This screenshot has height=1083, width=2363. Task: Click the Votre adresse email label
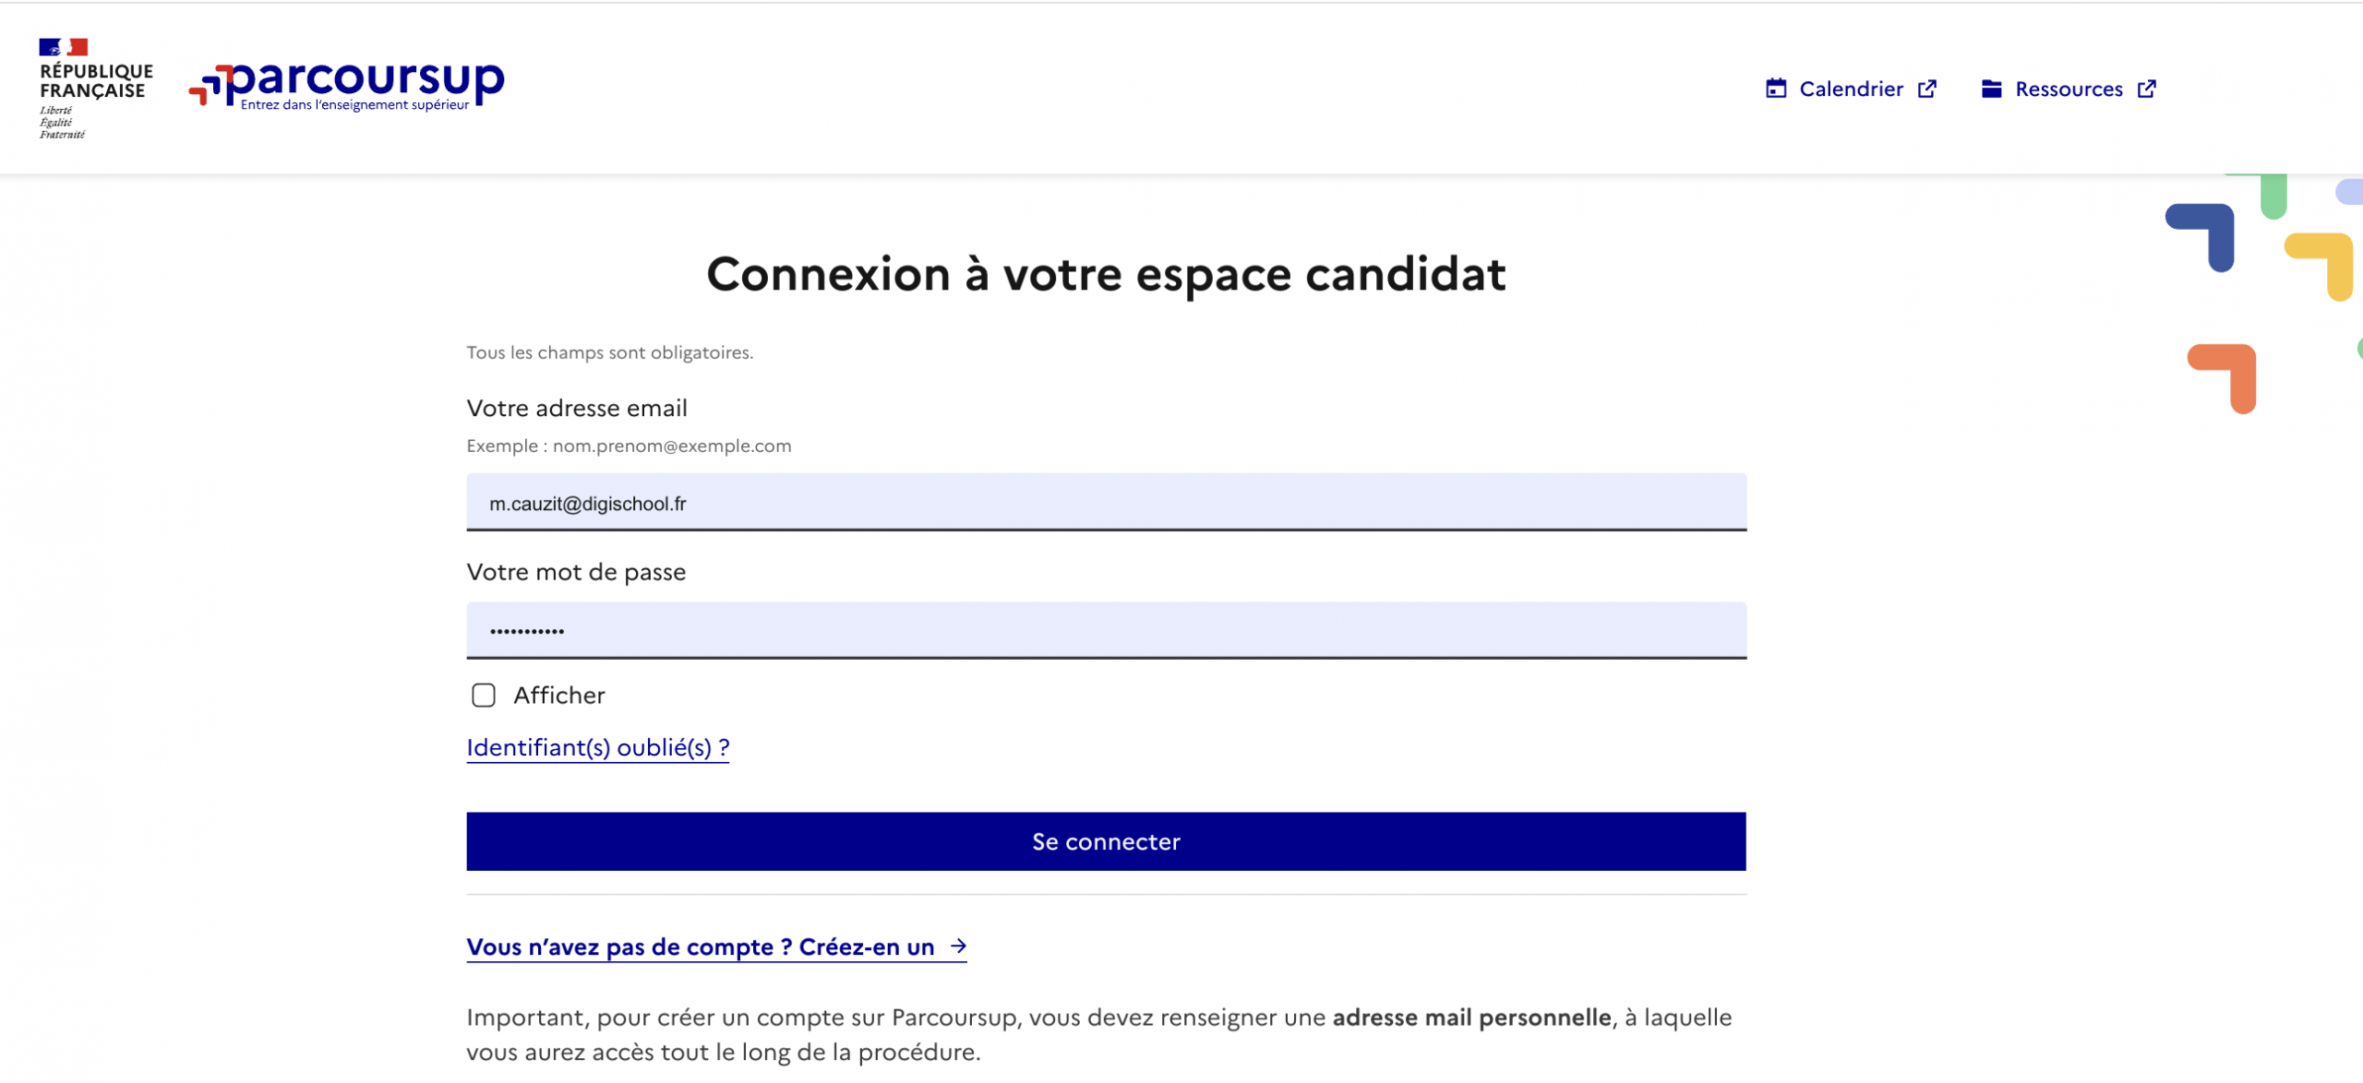click(577, 408)
